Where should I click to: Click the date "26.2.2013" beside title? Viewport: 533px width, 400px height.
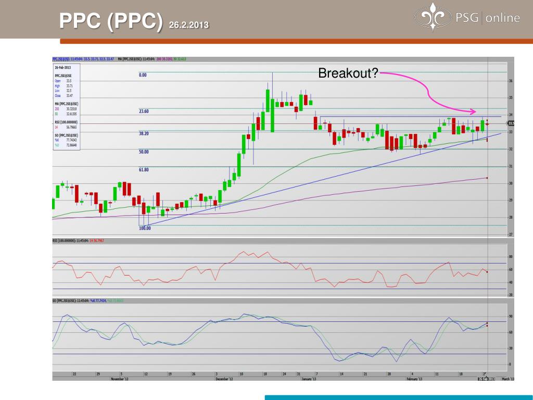coord(188,25)
